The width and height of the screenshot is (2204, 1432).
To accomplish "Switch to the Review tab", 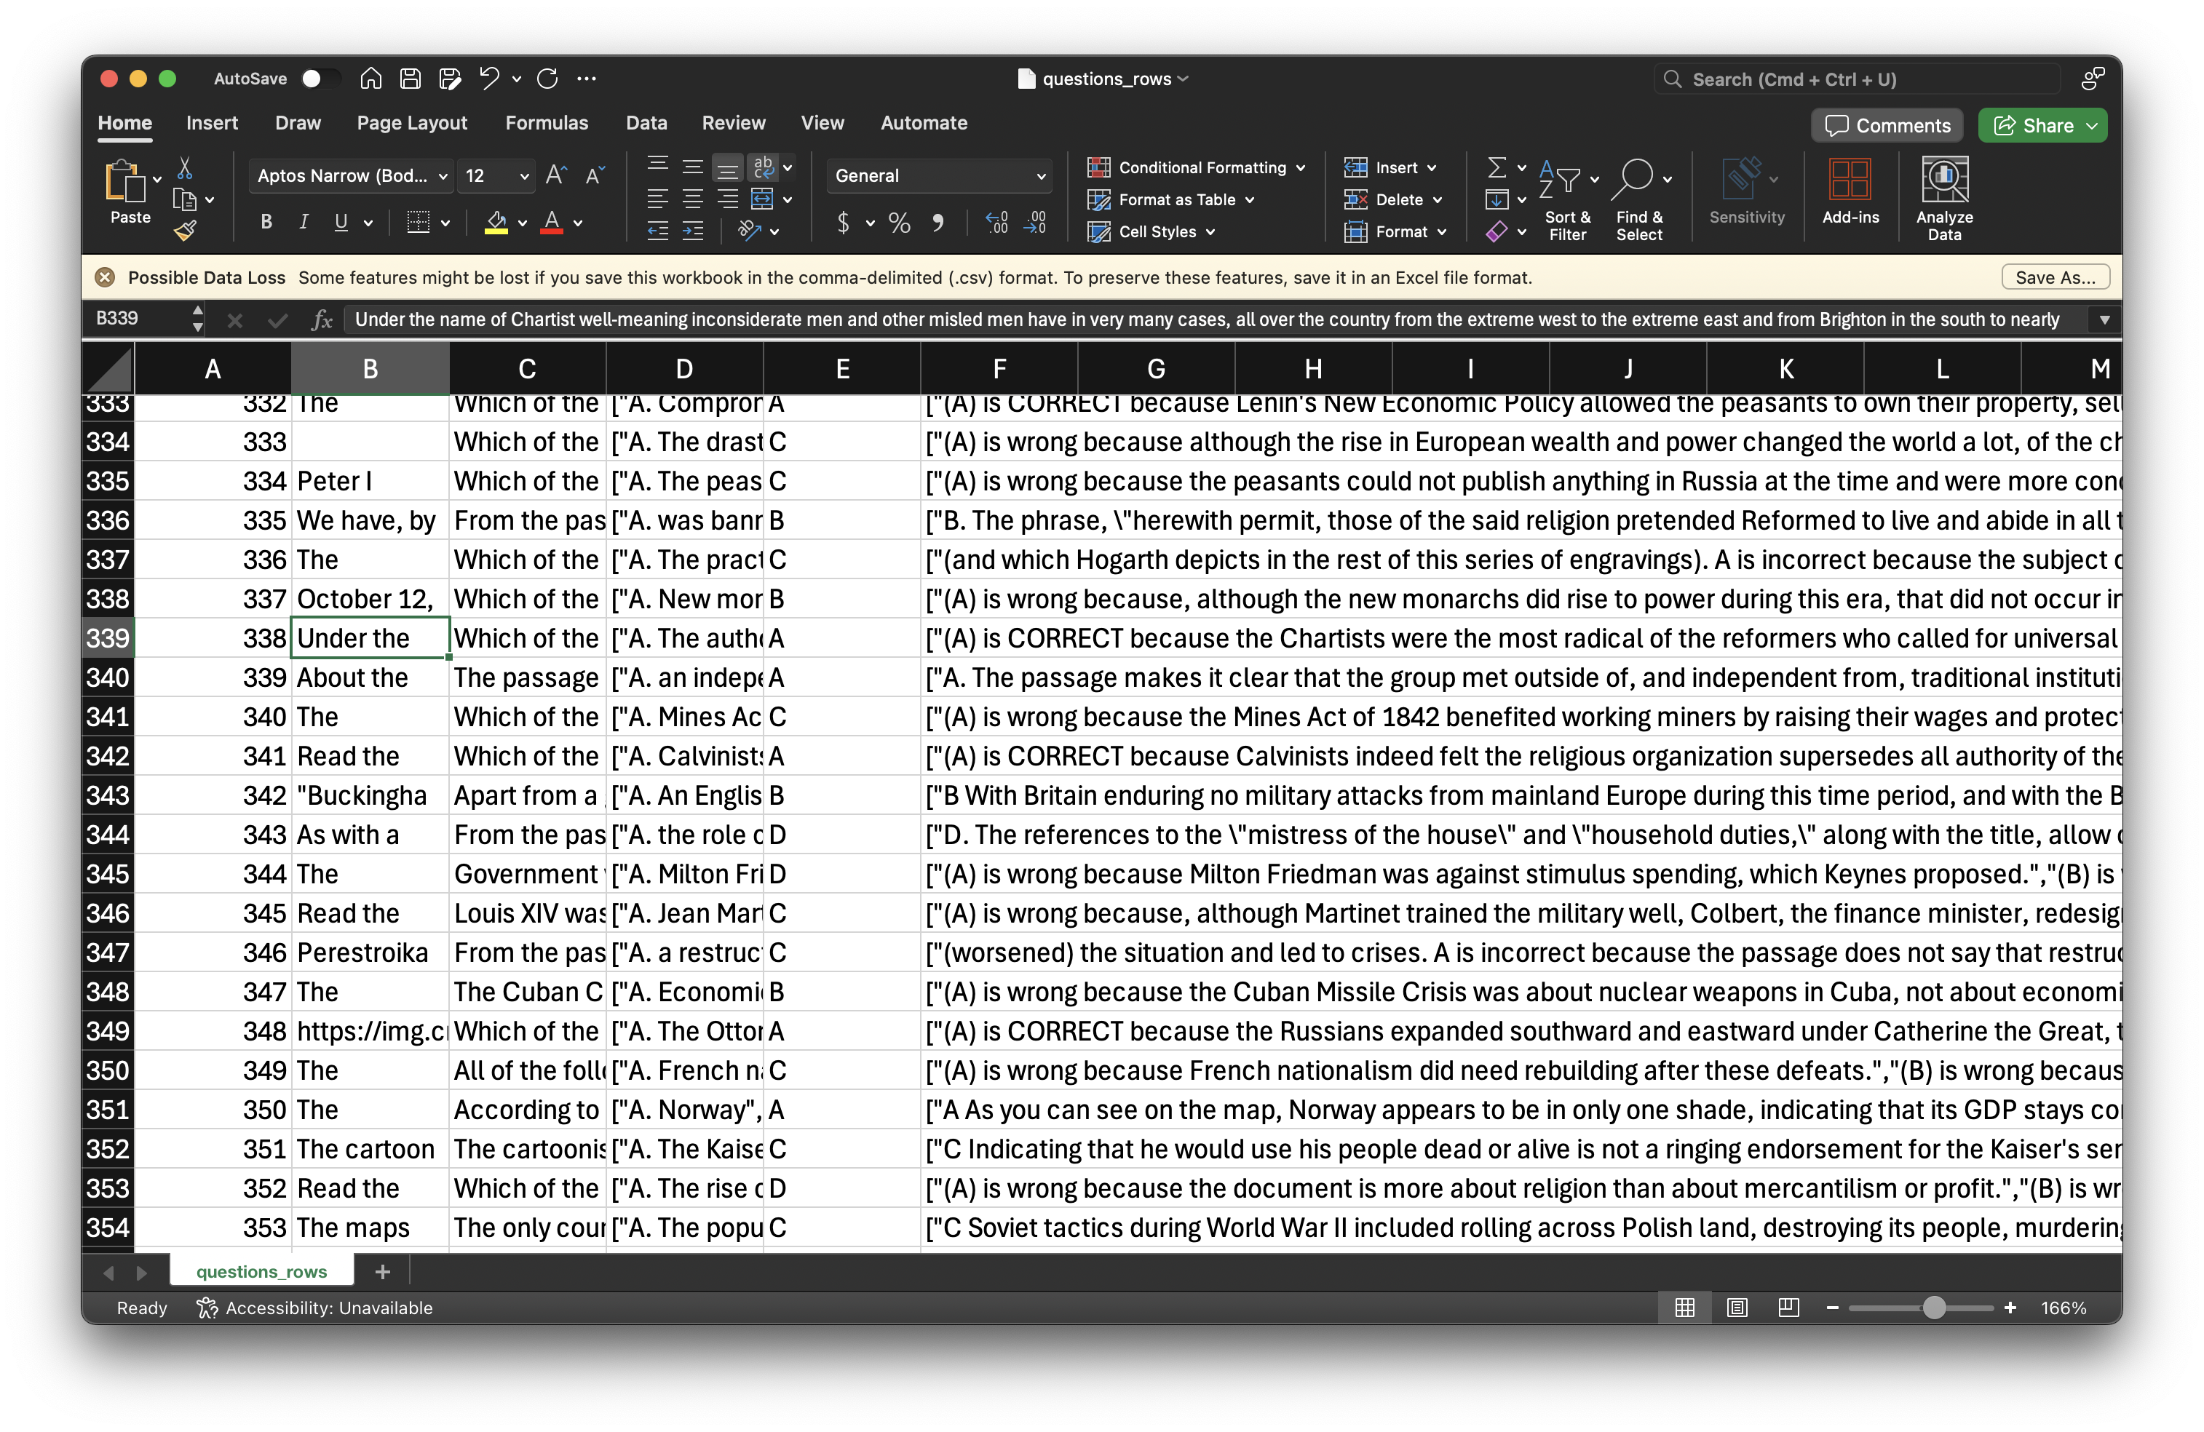I will pos(732,123).
